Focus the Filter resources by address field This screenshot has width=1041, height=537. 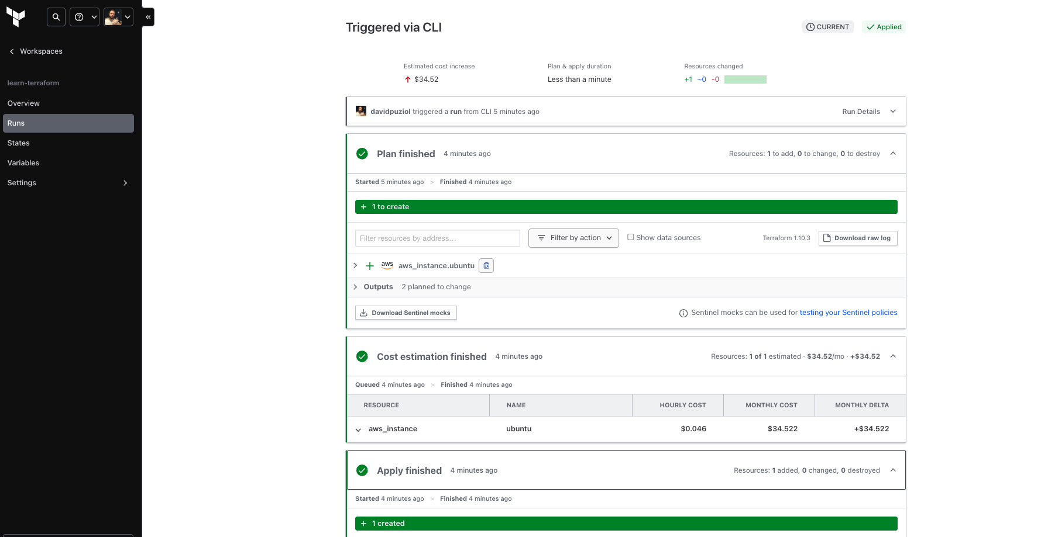click(x=437, y=238)
